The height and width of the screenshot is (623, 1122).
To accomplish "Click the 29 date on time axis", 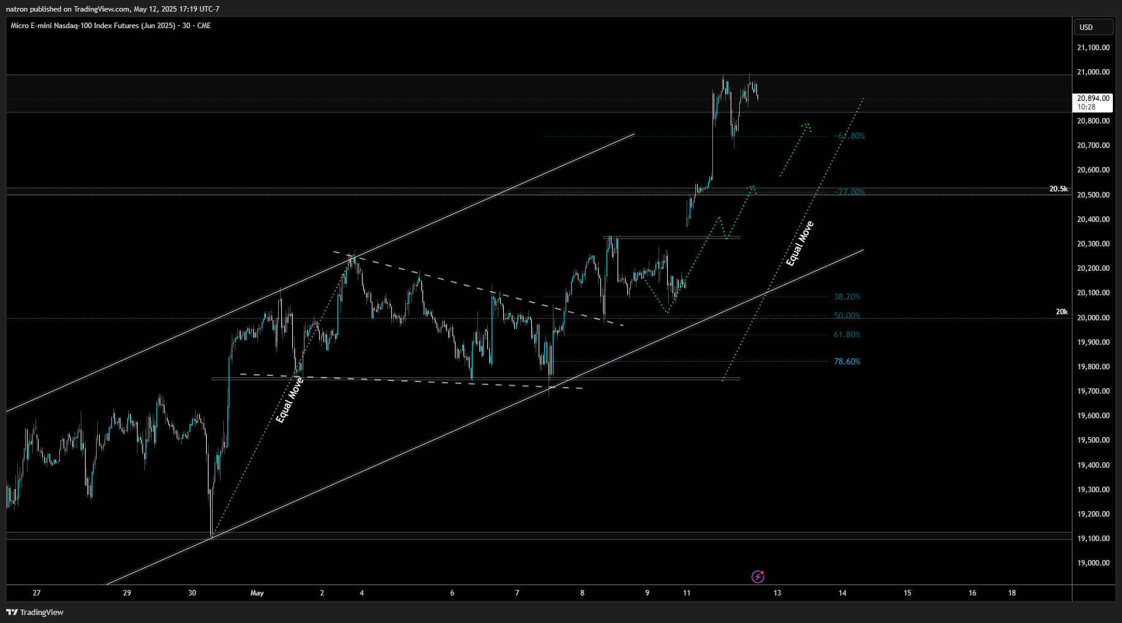I will tap(127, 593).
